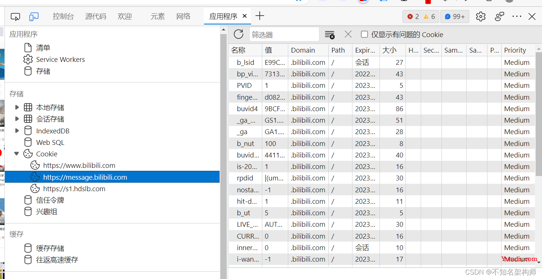The image size is (542, 279).
Task: Switch to the 网络 tab
Action: [x=183, y=16]
